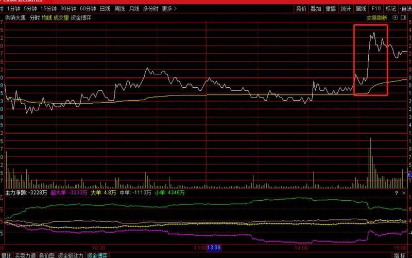Expand the 更多 periods dropdown
Image resolution: width=412 pixels, height=258 pixels.
[x=168, y=9]
